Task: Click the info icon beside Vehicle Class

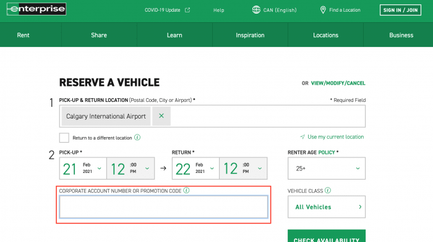Action: pos(328,191)
